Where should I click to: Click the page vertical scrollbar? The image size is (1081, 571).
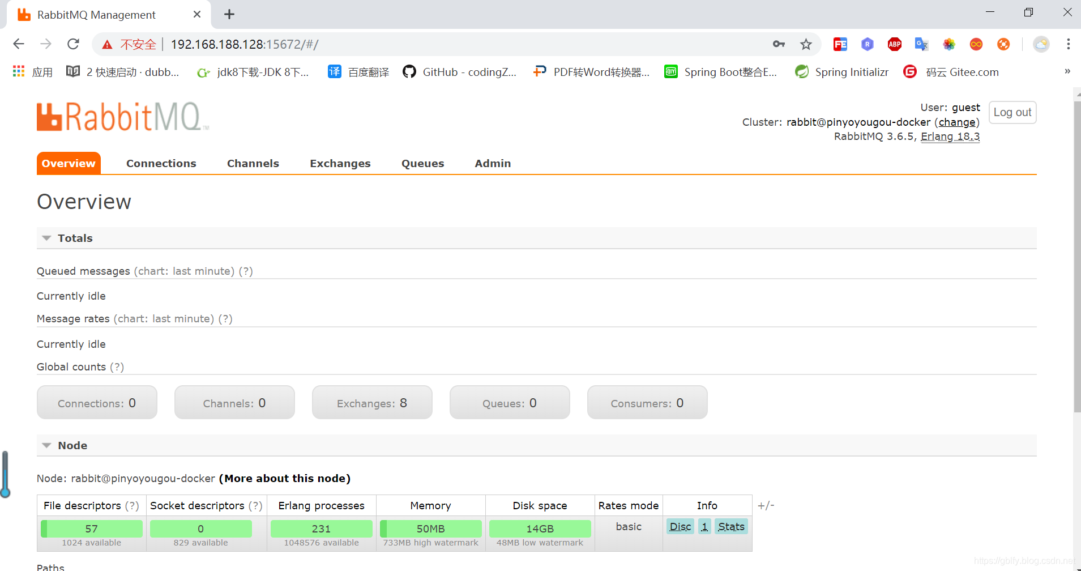tap(1077, 257)
